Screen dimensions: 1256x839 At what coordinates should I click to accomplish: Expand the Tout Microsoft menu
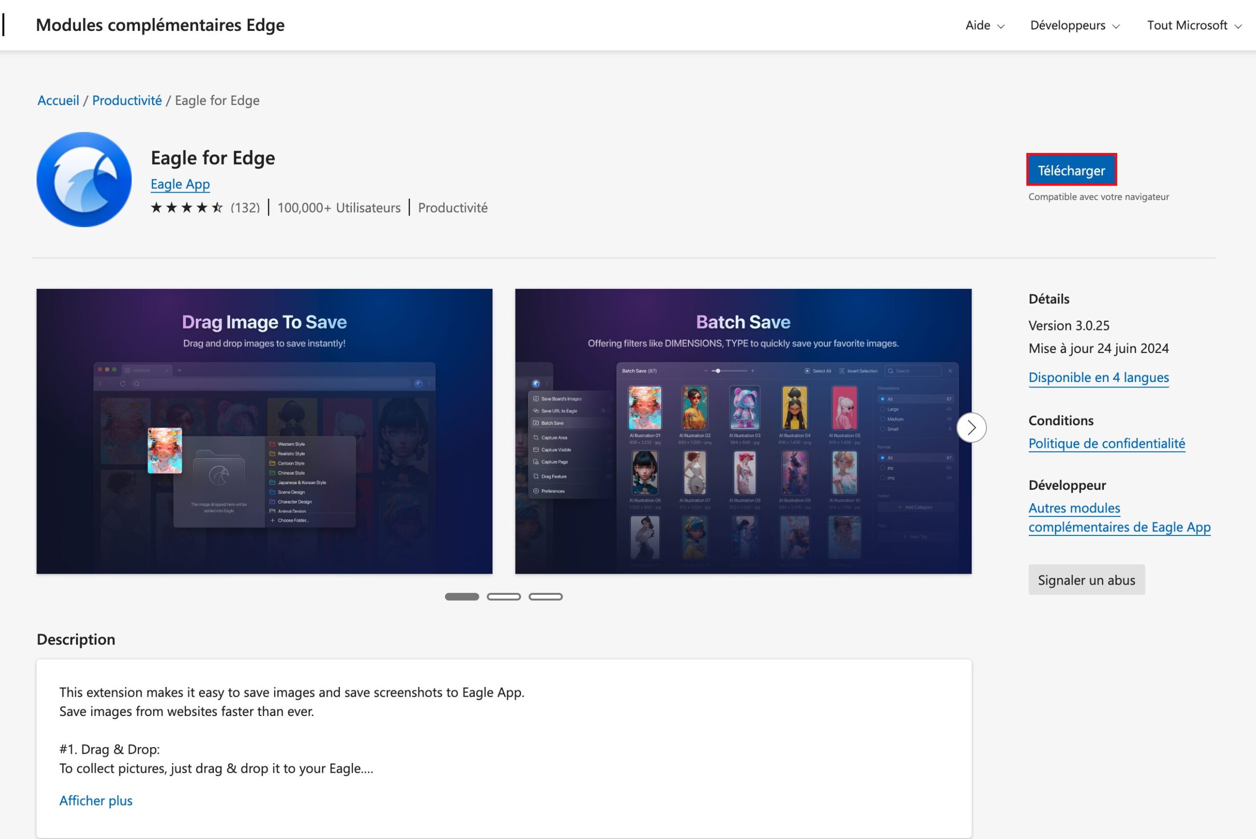1194,25
